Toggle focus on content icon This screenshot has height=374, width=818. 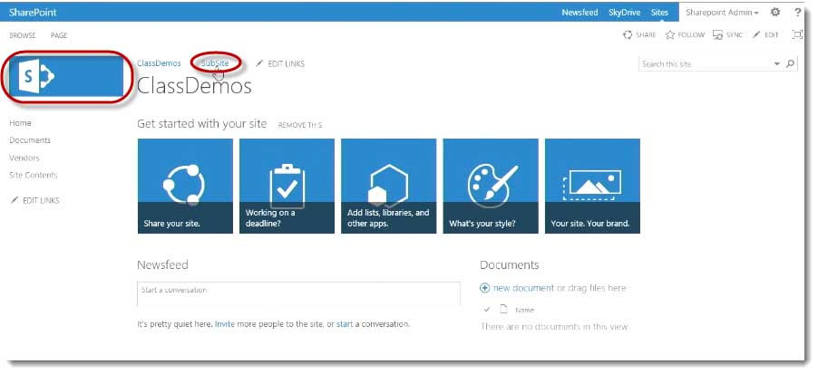(x=797, y=35)
